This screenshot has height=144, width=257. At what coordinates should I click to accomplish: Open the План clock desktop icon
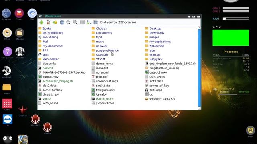click(7, 33)
